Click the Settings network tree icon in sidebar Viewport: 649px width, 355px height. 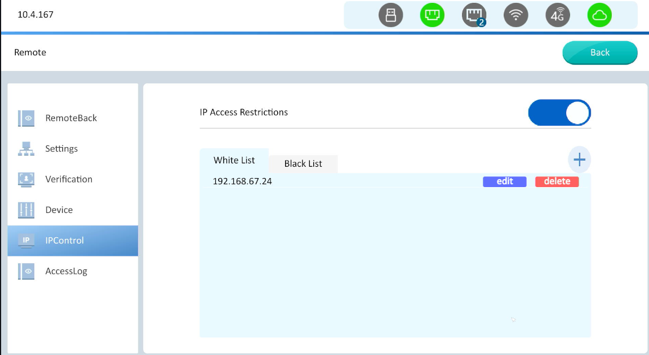[26, 149]
